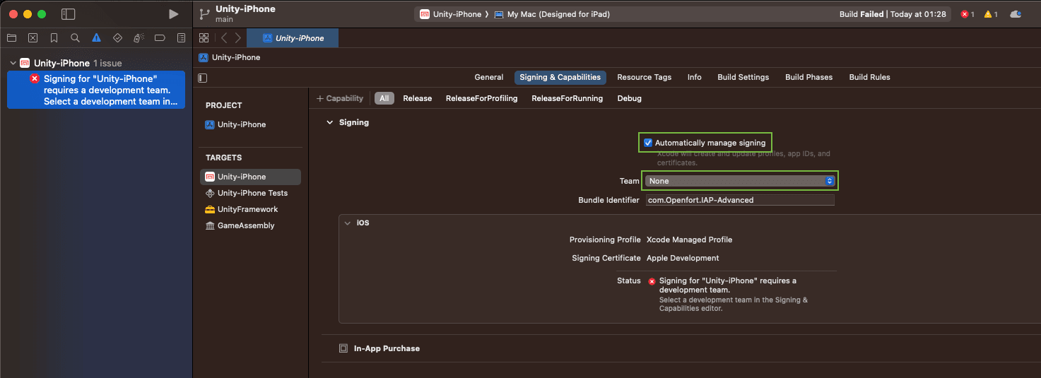Open the Breakpoint navigator icon
The image size is (1041, 378).
point(160,37)
